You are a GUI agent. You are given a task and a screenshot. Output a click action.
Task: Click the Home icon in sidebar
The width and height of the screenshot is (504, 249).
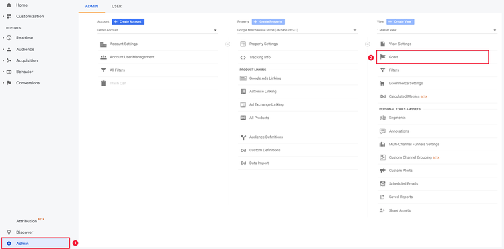tap(9, 5)
